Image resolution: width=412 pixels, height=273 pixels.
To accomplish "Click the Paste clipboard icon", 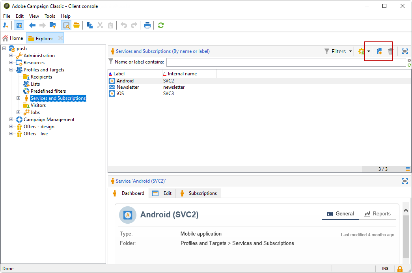I will point(110,26).
